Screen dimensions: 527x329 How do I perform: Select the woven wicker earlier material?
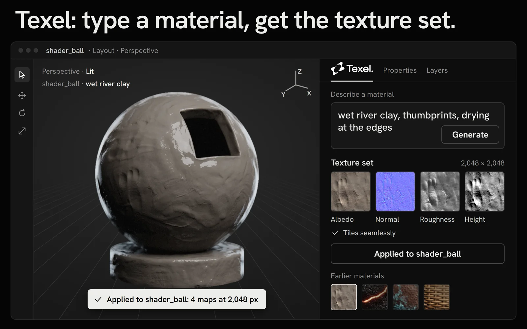(x=437, y=297)
